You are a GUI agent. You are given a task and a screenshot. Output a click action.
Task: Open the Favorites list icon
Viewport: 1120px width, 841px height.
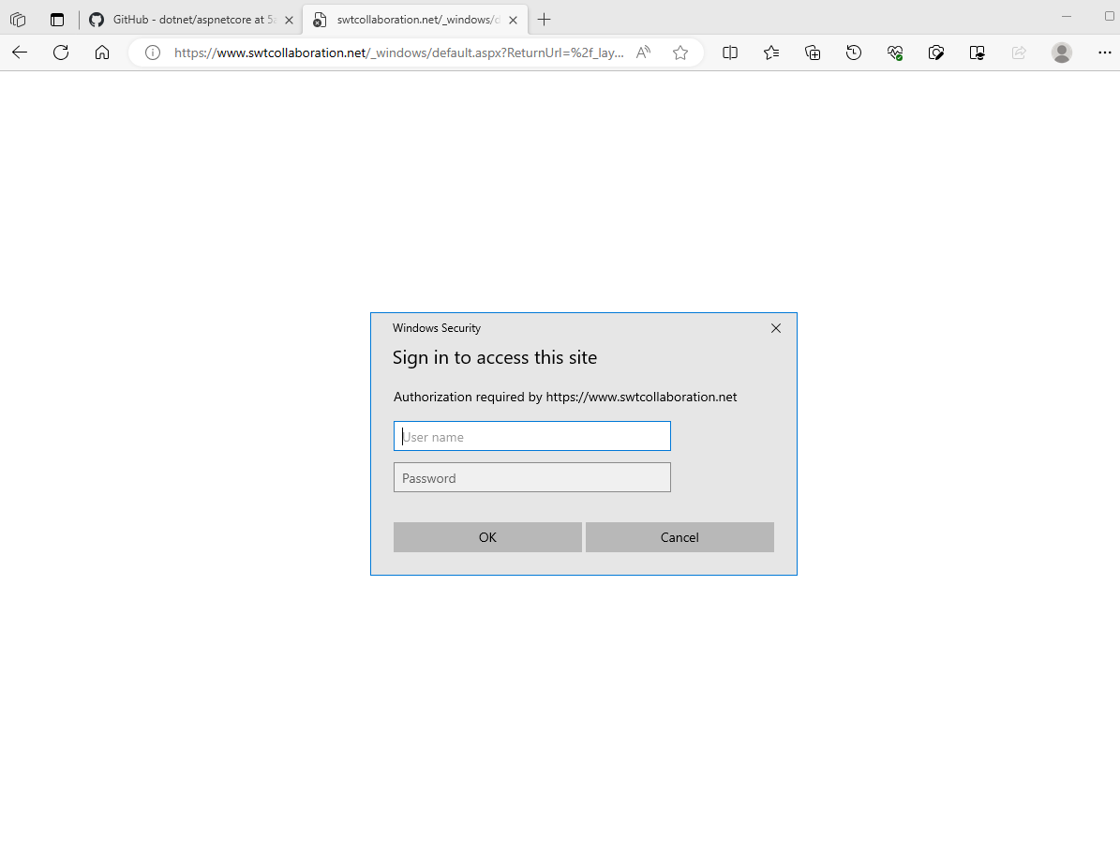771,53
